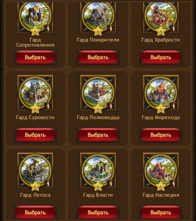The width and height of the screenshot is (196, 221).
Task: Choose Гард Полководца with Выбрать button
Action: click(98, 135)
